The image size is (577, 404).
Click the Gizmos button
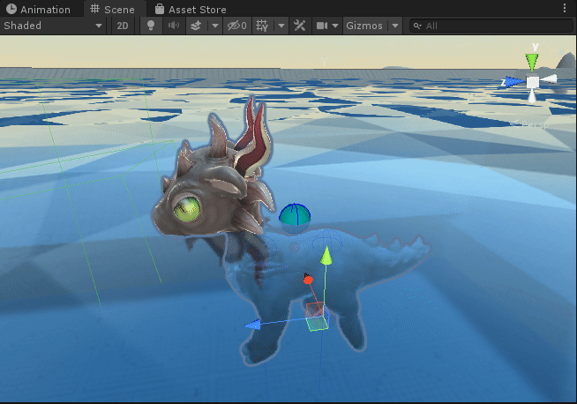(364, 26)
